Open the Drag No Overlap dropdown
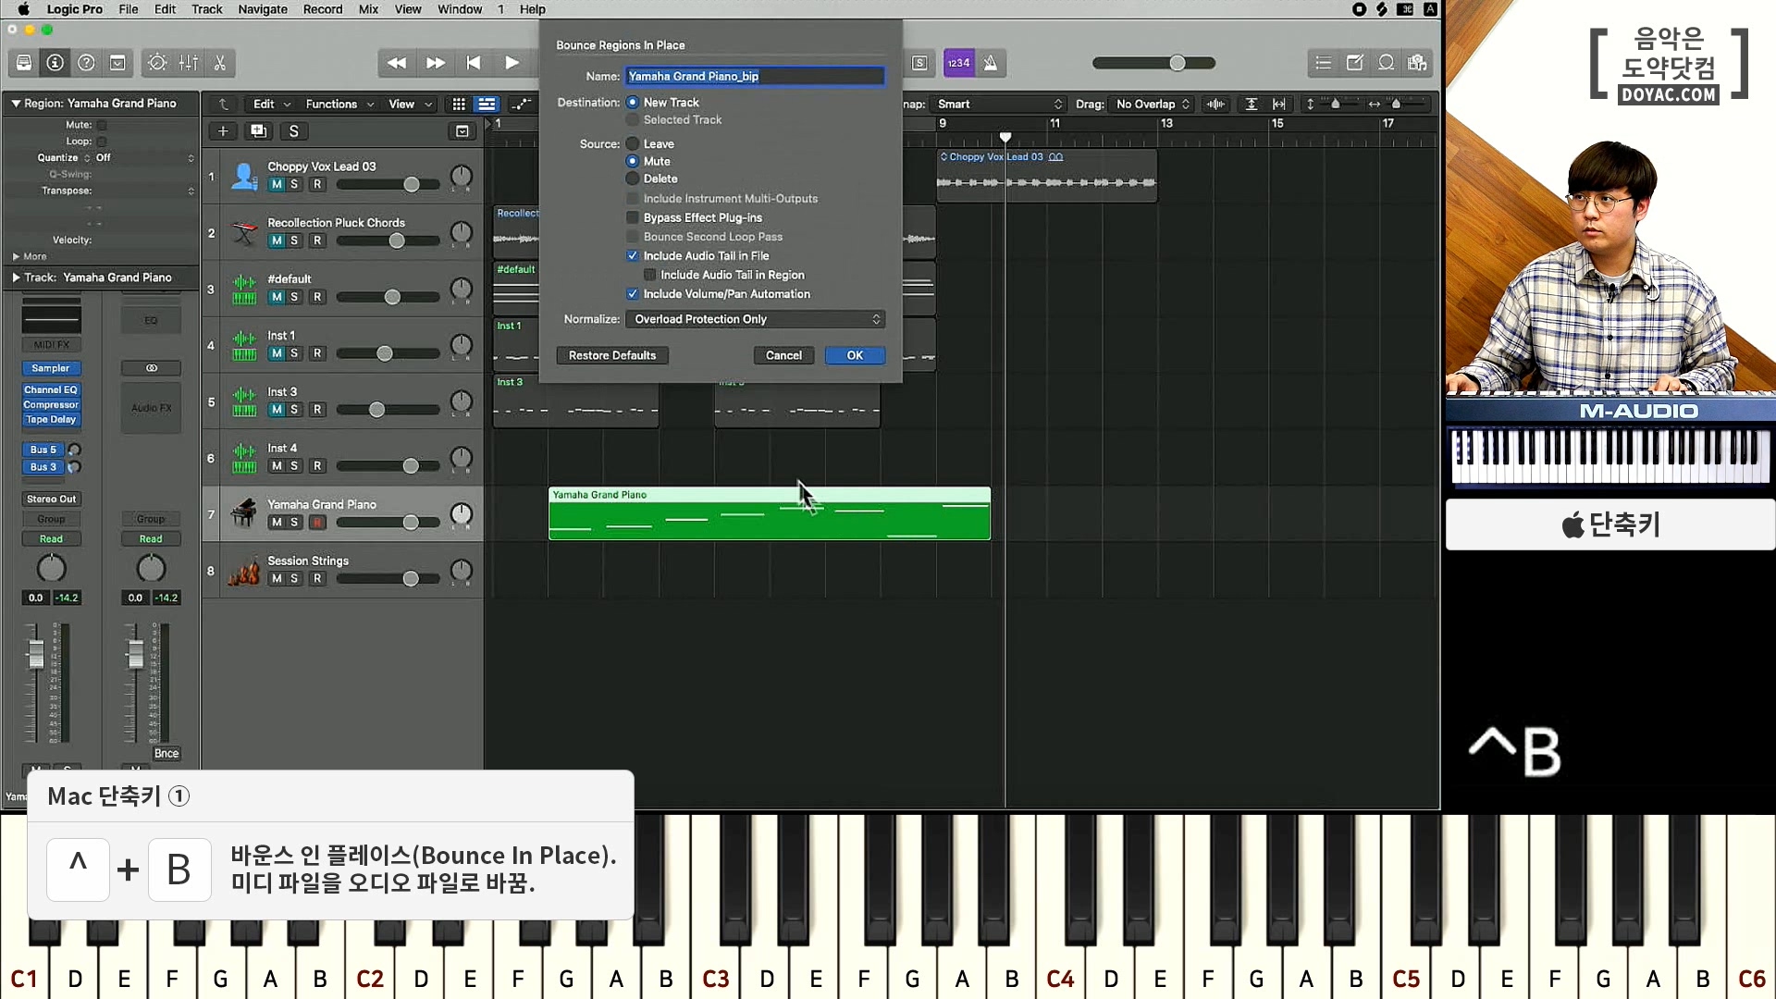This screenshot has height=999, width=1776. click(1153, 104)
